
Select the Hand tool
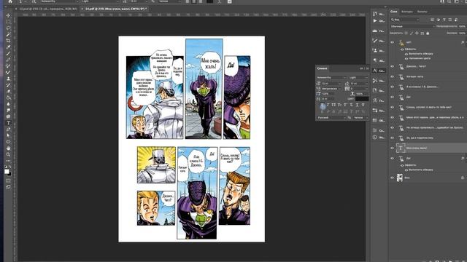click(x=8, y=148)
